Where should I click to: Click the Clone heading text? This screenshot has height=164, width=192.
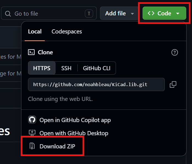45,52
